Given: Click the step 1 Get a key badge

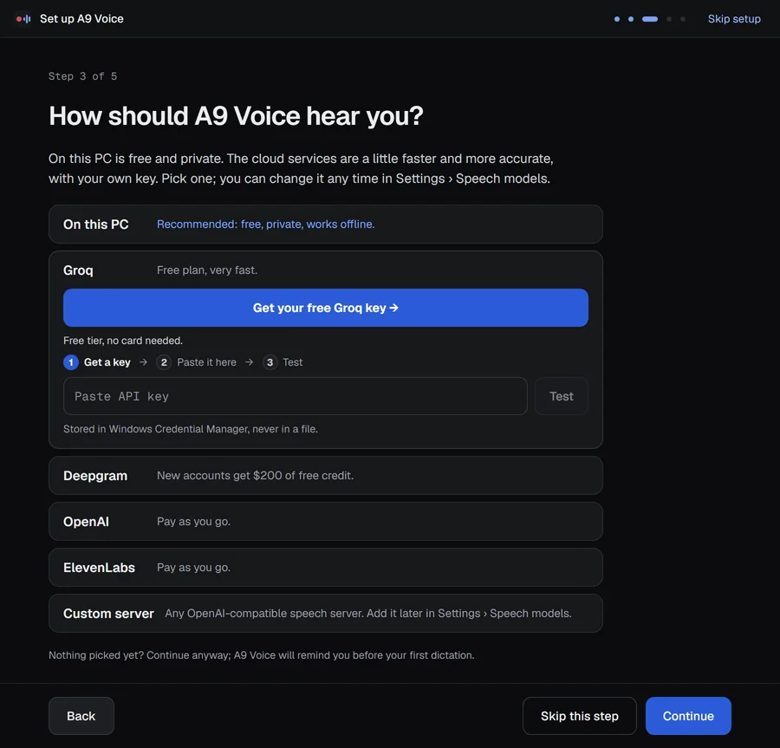Looking at the screenshot, I should coord(71,362).
